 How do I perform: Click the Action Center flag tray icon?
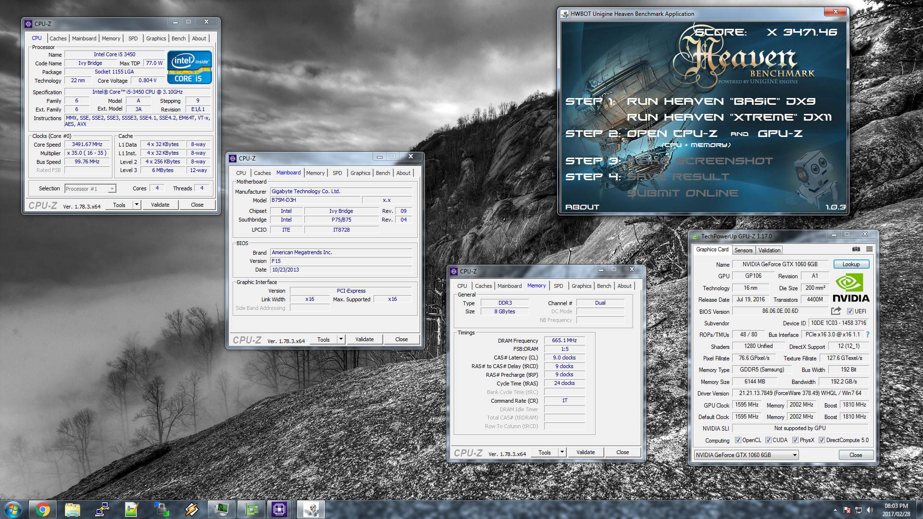point(848,510)
